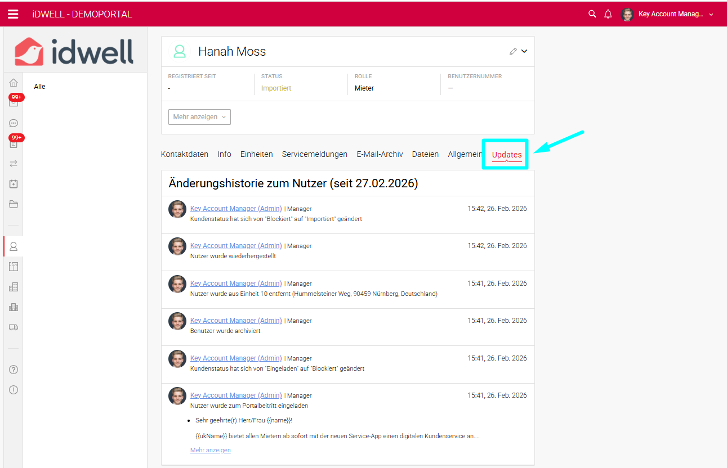The height and width of the screenshot is (468, 727).
Task: Click the help question mark icon
Action: click(x=14, y=370)
